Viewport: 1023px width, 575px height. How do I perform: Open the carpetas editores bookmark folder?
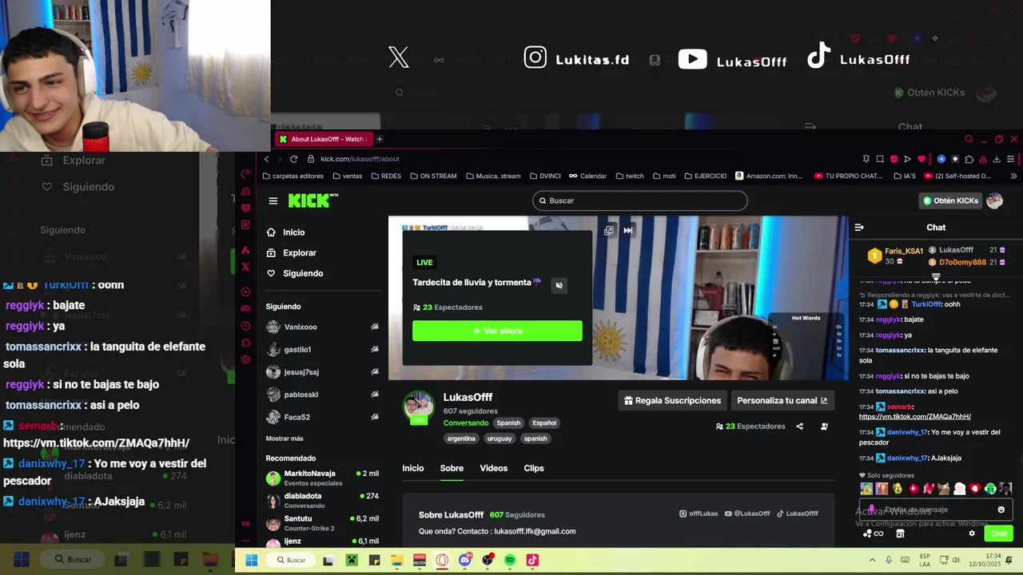point(293,176)
